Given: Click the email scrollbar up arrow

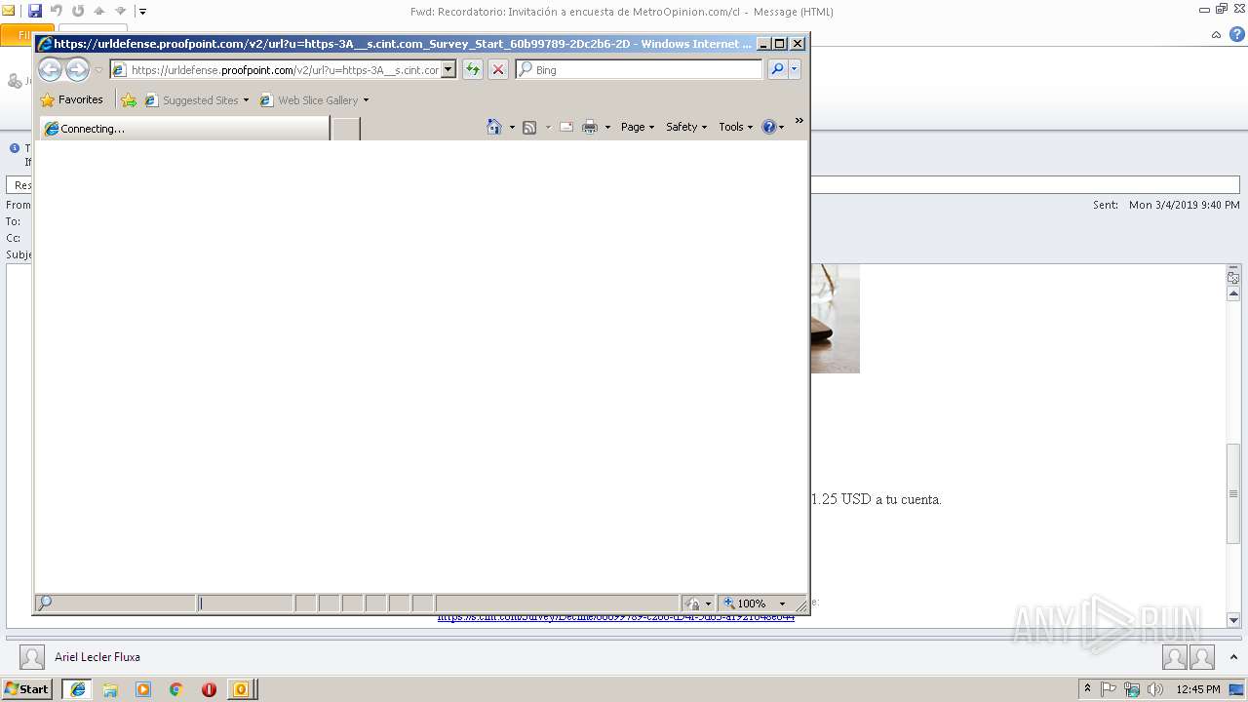Looking at the screenshot, I should point(1233,293).
